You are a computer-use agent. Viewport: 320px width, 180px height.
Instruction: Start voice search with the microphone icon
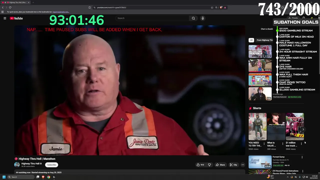click(x=203, y=18)
